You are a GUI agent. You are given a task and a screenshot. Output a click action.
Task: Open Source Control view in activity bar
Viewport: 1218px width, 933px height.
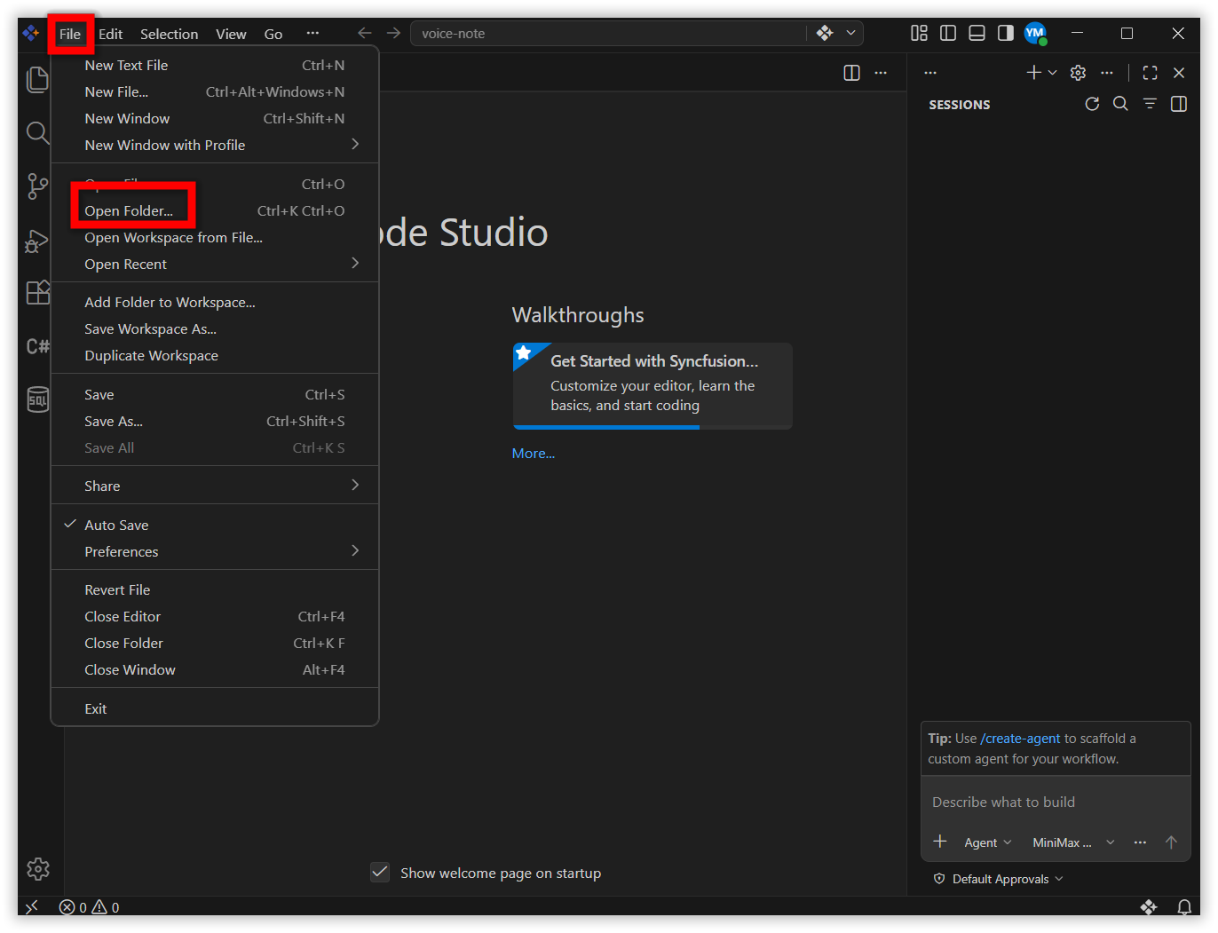point(37,186)
